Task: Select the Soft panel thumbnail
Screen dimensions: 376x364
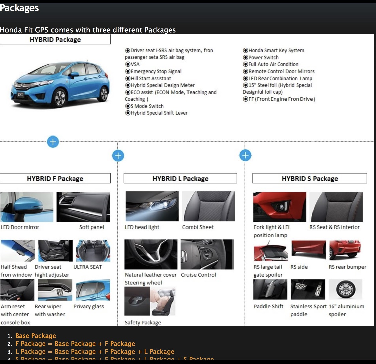Action: click(83, 207)
